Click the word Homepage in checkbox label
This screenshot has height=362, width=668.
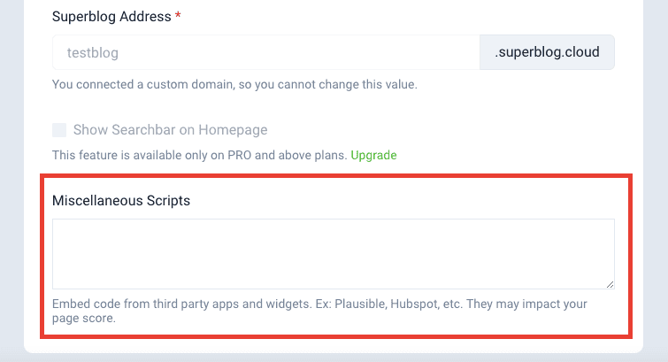[x=233, y=130]
